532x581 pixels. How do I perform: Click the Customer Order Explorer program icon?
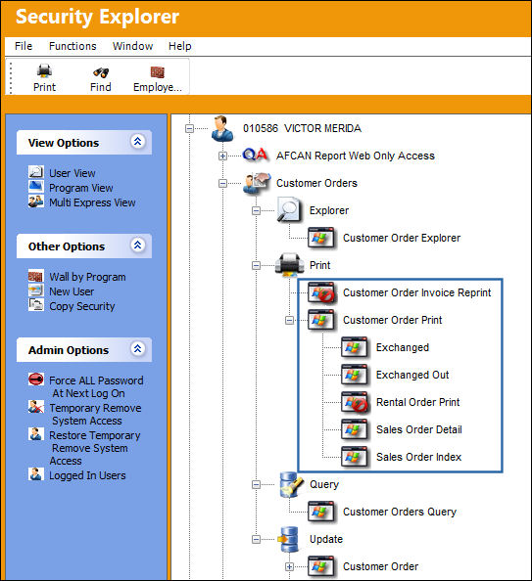click(321, 238)
